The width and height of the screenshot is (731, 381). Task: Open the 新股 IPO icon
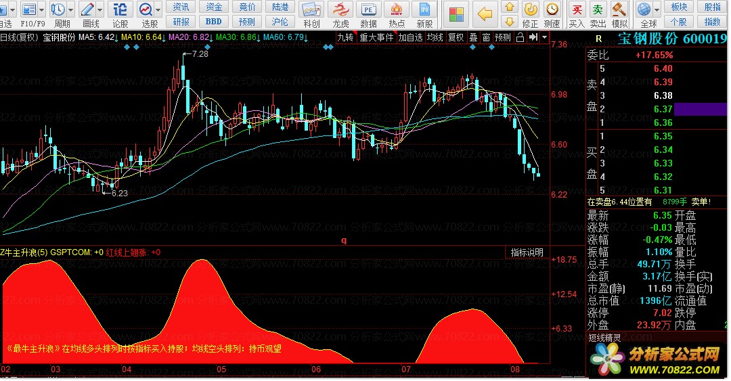pyautogui.click(x=424, y=9)
